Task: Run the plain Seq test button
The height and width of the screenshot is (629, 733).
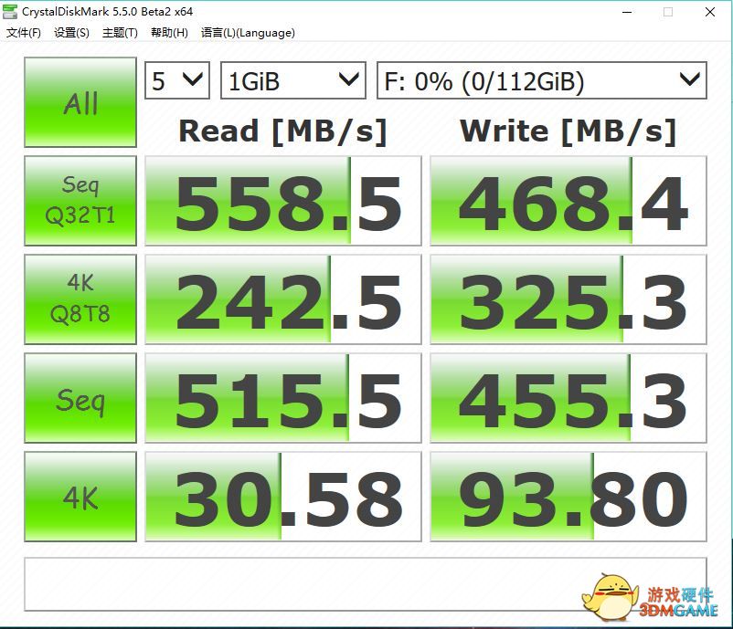Action: click(80, 398)
